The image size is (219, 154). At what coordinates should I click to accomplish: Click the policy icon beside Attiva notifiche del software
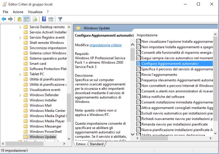tap(138, 97)
